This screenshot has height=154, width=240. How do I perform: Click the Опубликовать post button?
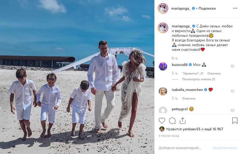[225, 148]
